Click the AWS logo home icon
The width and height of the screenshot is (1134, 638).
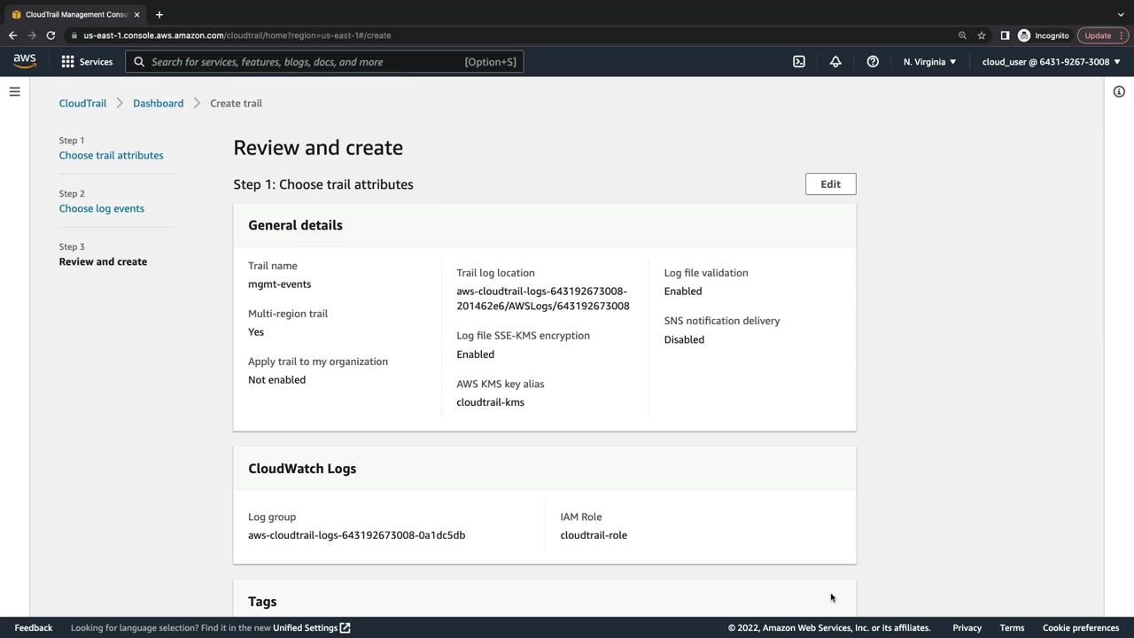(x=25, y=61)
